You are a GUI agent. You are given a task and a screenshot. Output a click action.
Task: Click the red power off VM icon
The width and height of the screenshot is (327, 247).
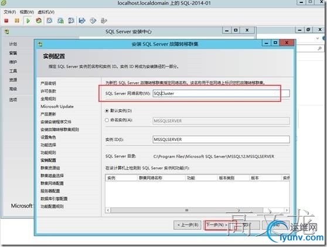(6, 21)
